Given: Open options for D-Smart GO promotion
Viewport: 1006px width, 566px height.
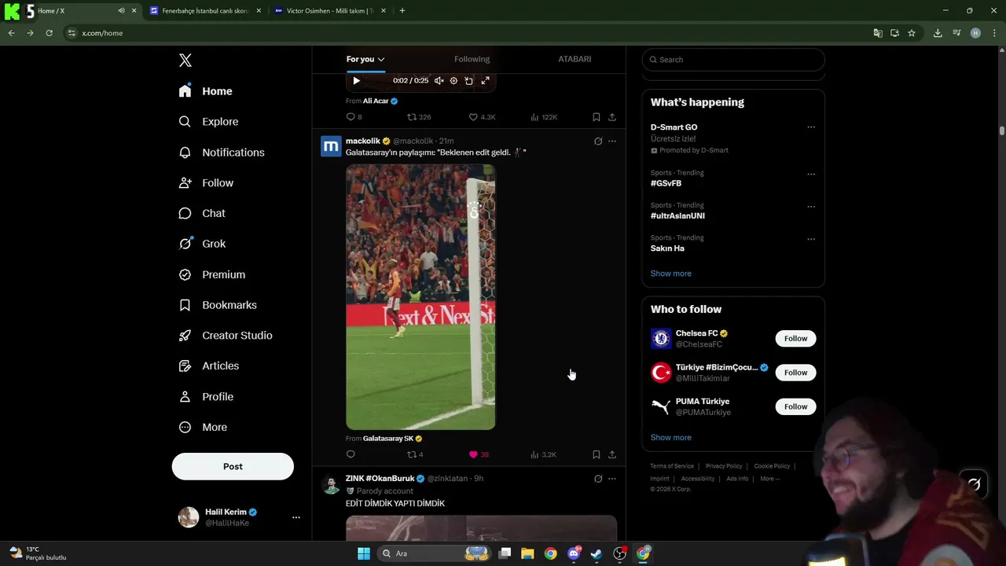Looking at the screenshot, I should click(811, 127).
